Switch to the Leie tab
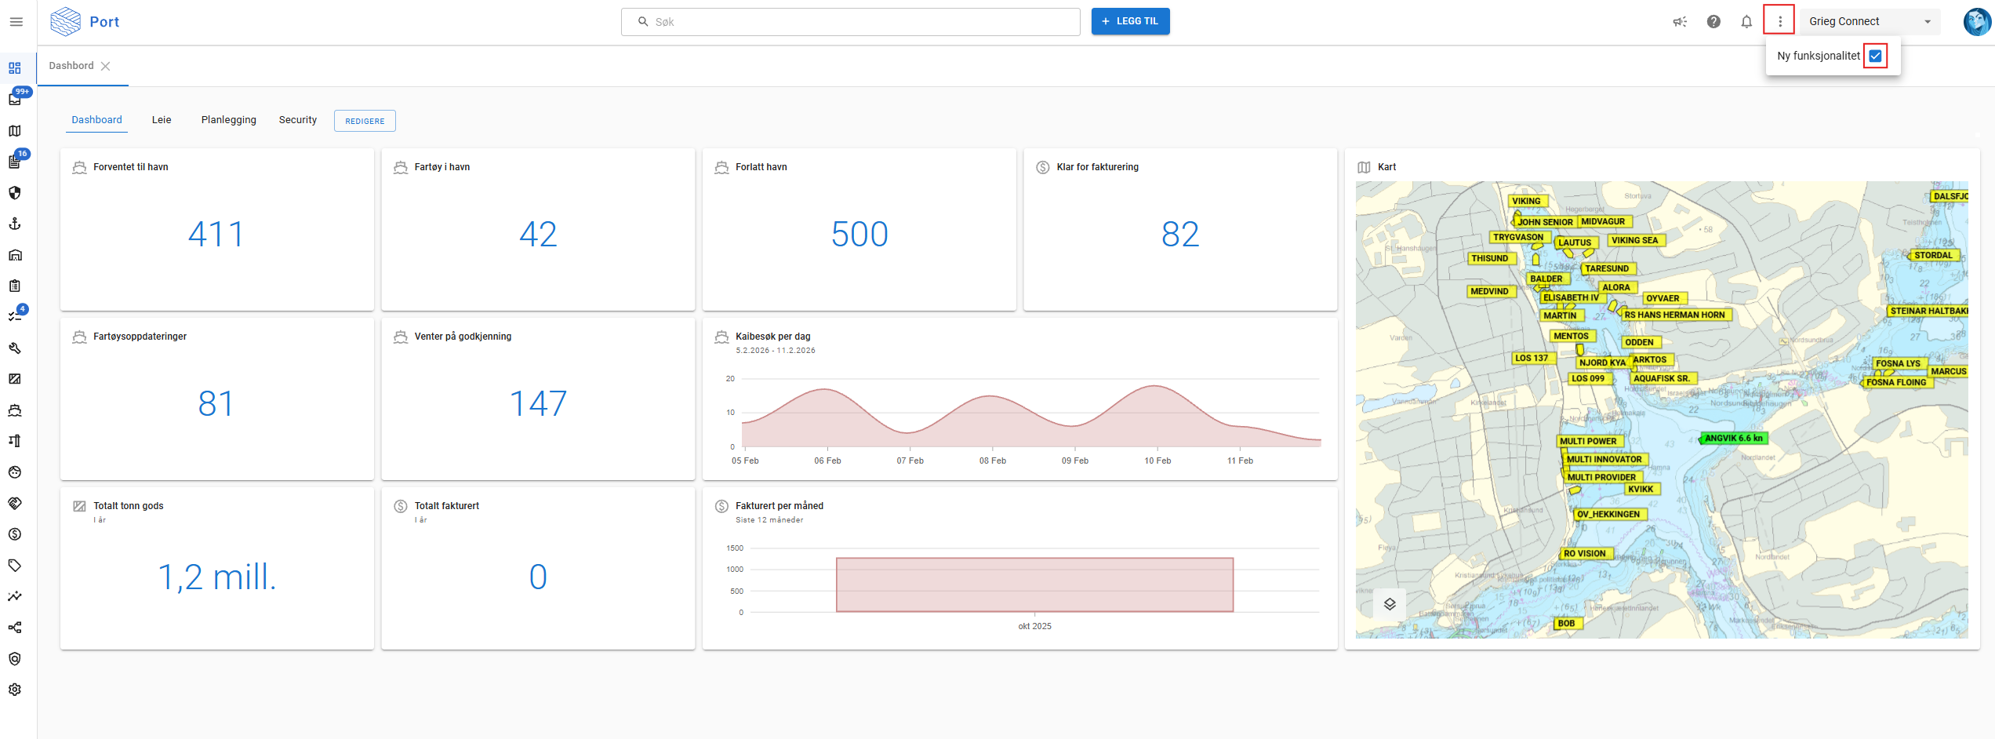 [x=162, y=120]
